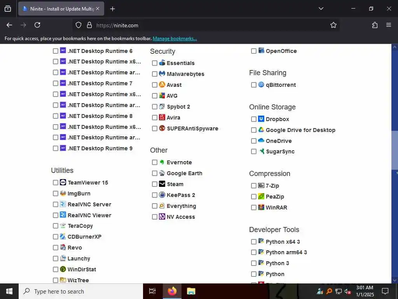Open Firefox extensions puzzle icon
The height and width of the screenshot is (299, 398).
pyautogui.click(x=375, y=25)
